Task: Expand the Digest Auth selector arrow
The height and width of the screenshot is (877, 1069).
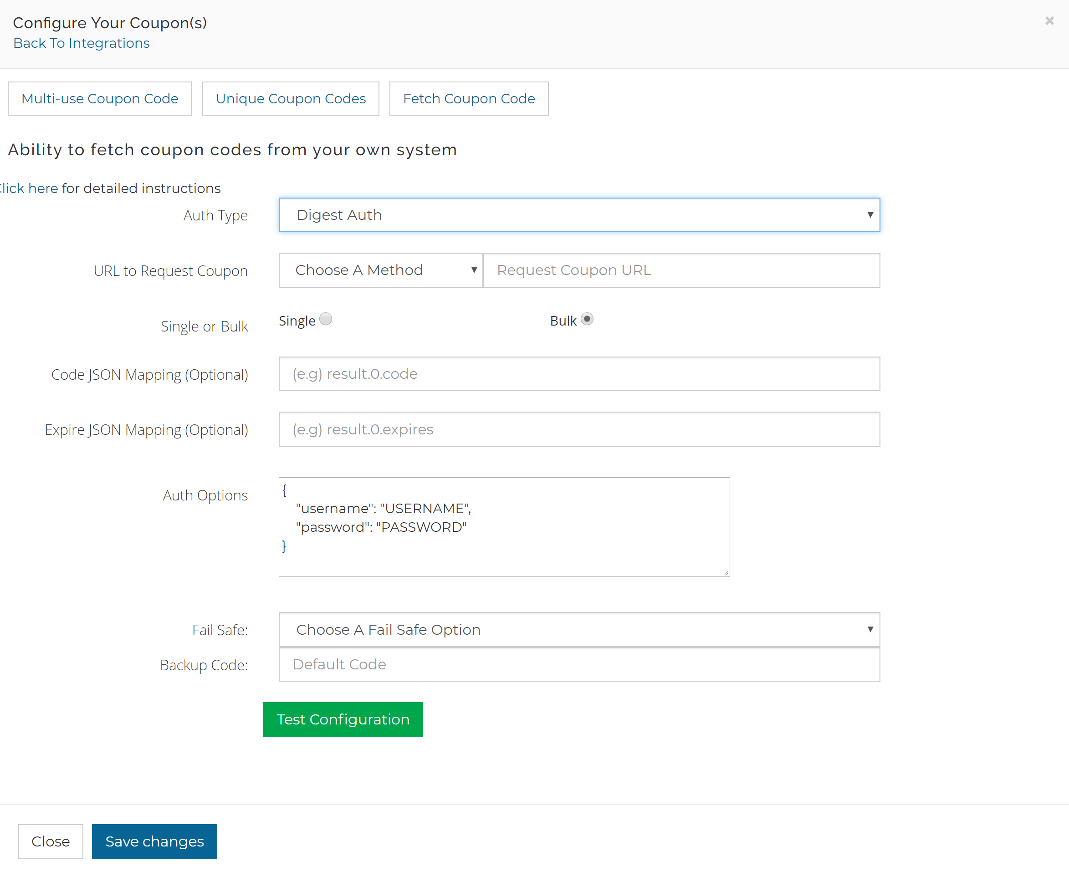Action: coord(870,215)
